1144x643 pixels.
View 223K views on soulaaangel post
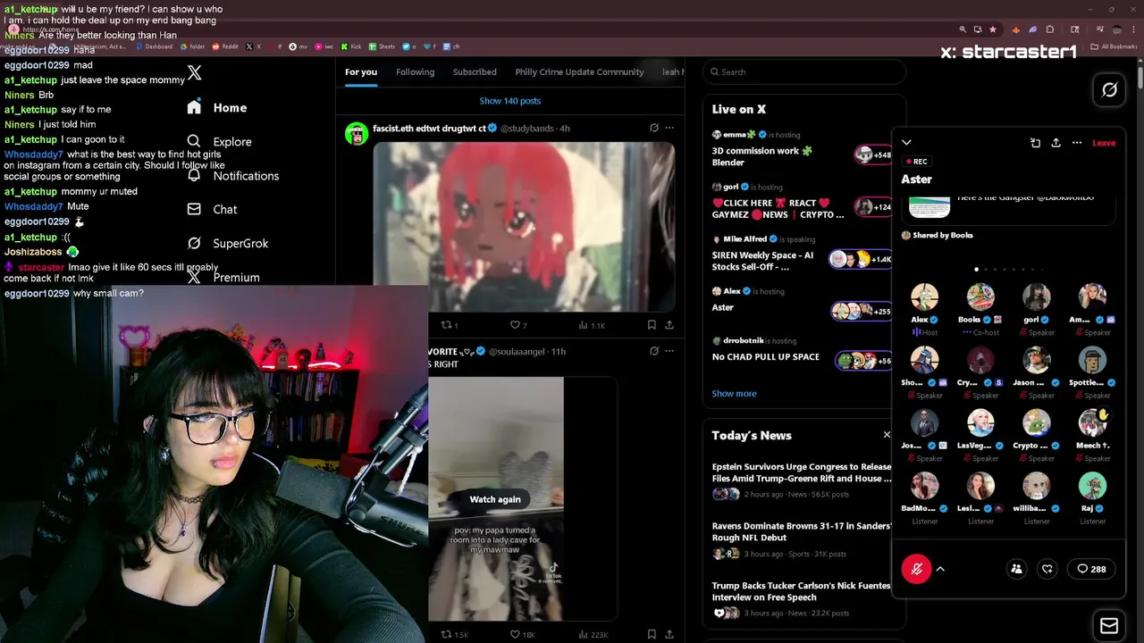(593, 634)
